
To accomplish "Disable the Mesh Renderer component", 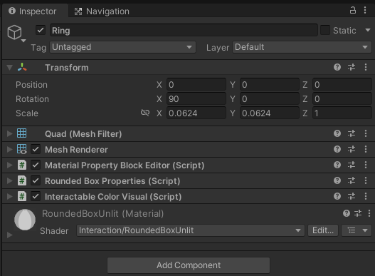I will pos(36,149).
